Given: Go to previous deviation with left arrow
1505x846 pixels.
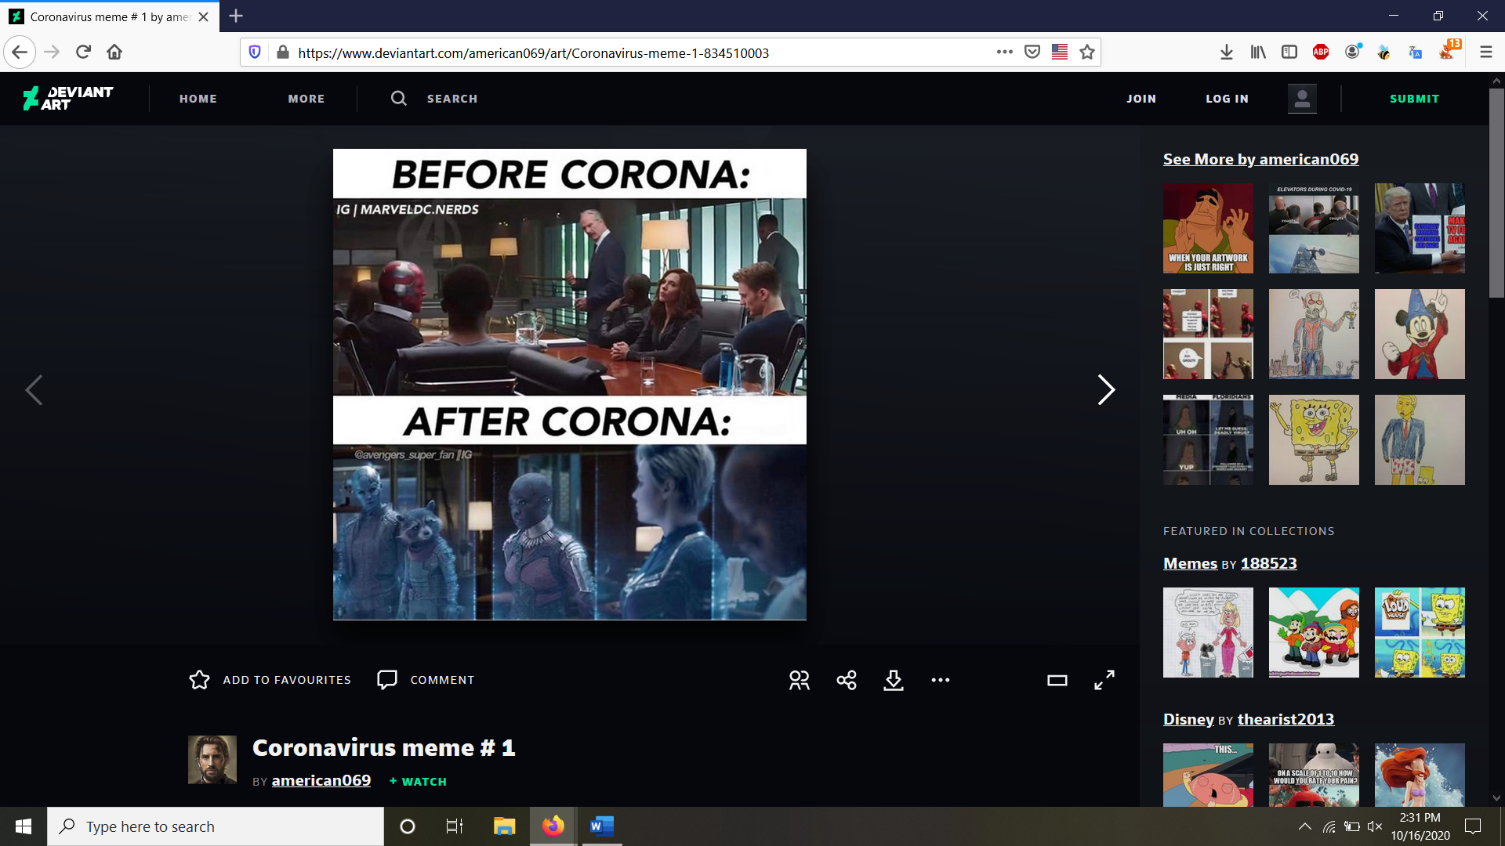Looking at the screenshot, I should (x=34, y=389).
